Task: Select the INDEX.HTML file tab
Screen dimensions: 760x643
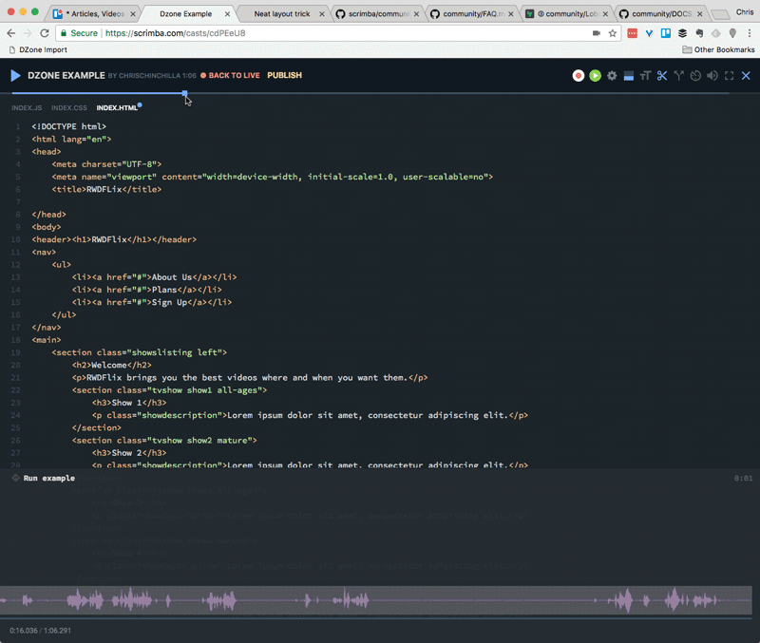Action: (117, 108)
